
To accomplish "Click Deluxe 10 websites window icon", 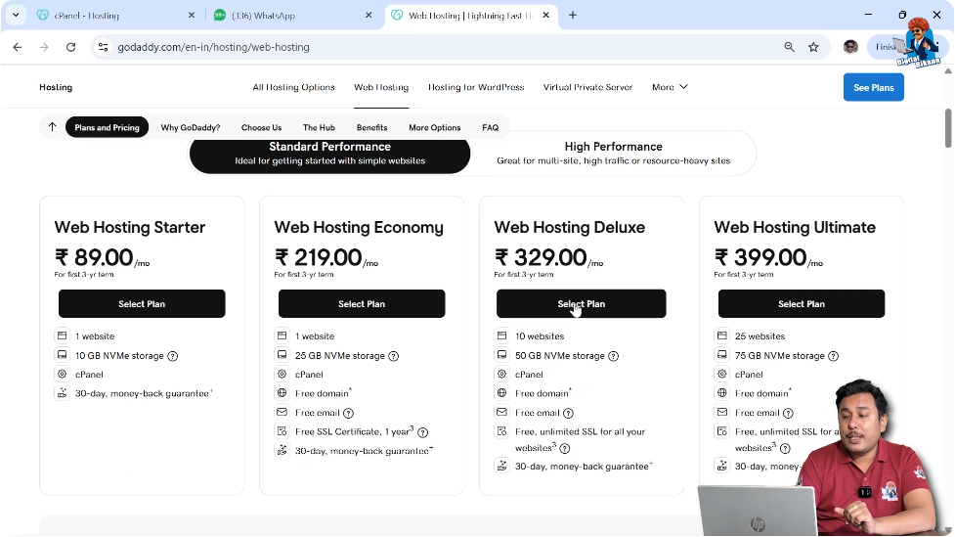I will tap(501, 336).
